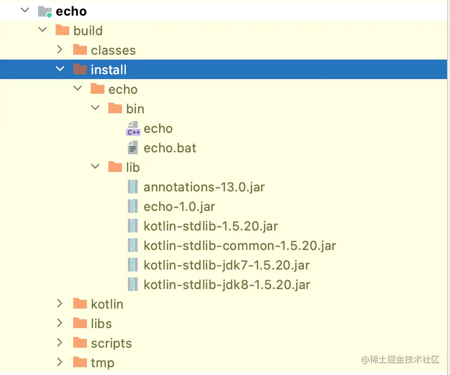Click the lib folder icon
Screen dimensions: 450x375
pyautogui.click(x=115, y=167)
